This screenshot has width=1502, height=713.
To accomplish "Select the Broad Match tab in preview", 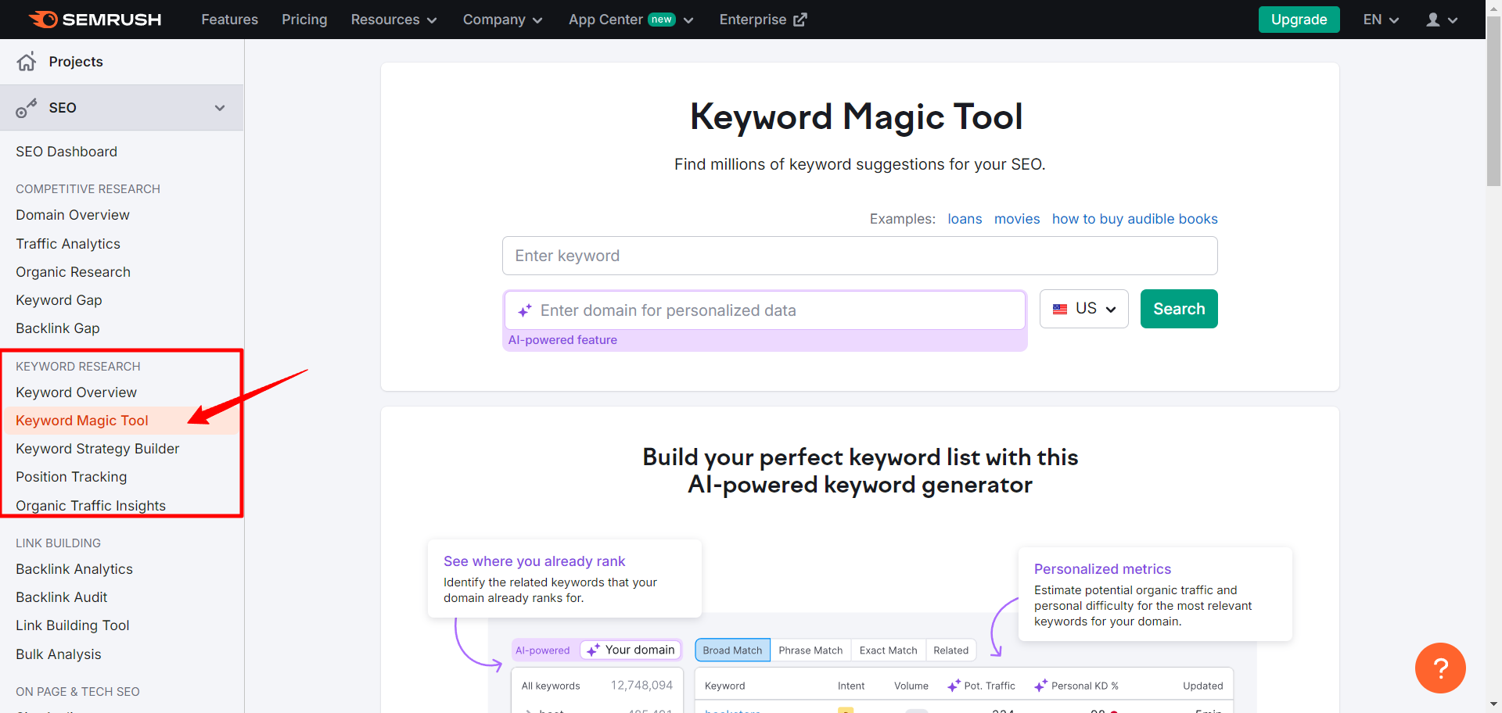I will pos(732,650).
